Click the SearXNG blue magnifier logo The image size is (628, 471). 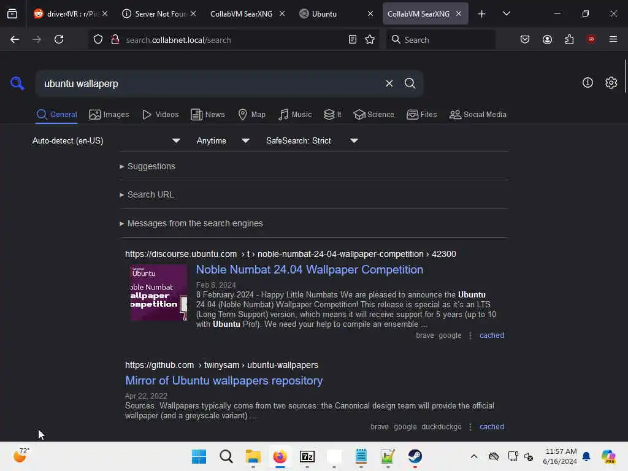17,83
